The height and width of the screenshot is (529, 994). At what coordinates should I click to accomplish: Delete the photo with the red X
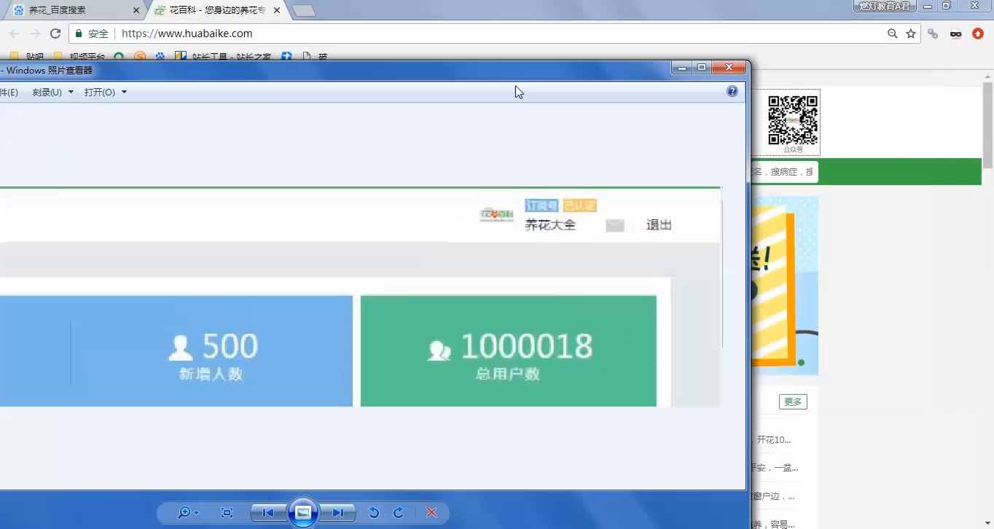pos(431,513)
